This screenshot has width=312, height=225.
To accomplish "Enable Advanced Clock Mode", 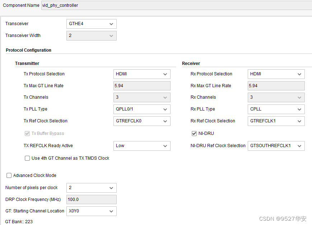I will click(x=9, y=175).
